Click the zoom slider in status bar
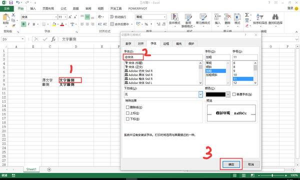 click(272, 175)
